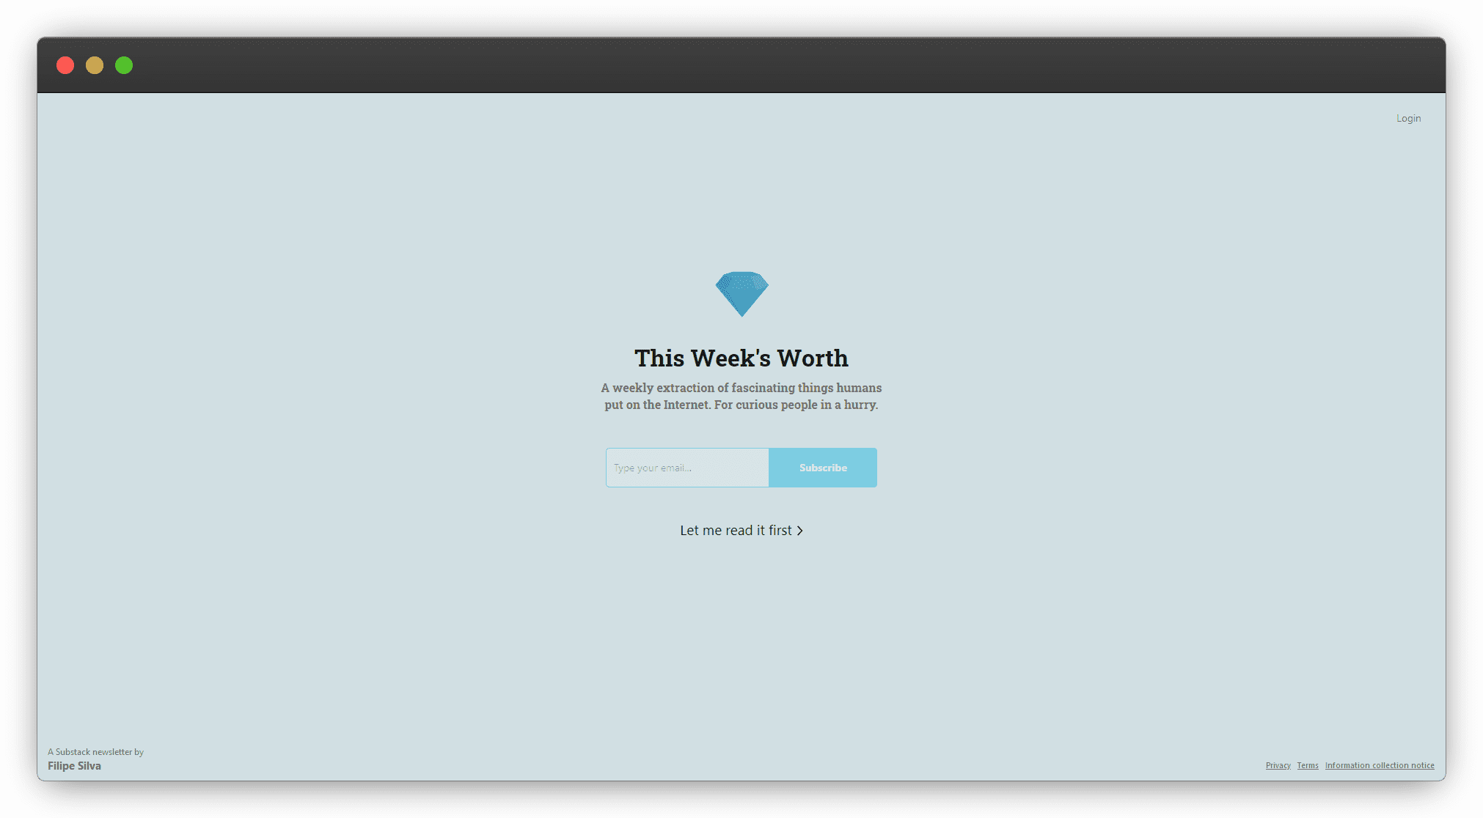Click the Information collection notice link
This screenshot has height=818, width=1483.
click(x=1380, y=766)
